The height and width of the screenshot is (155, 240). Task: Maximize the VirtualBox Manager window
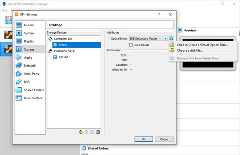[x=222, y=4]
